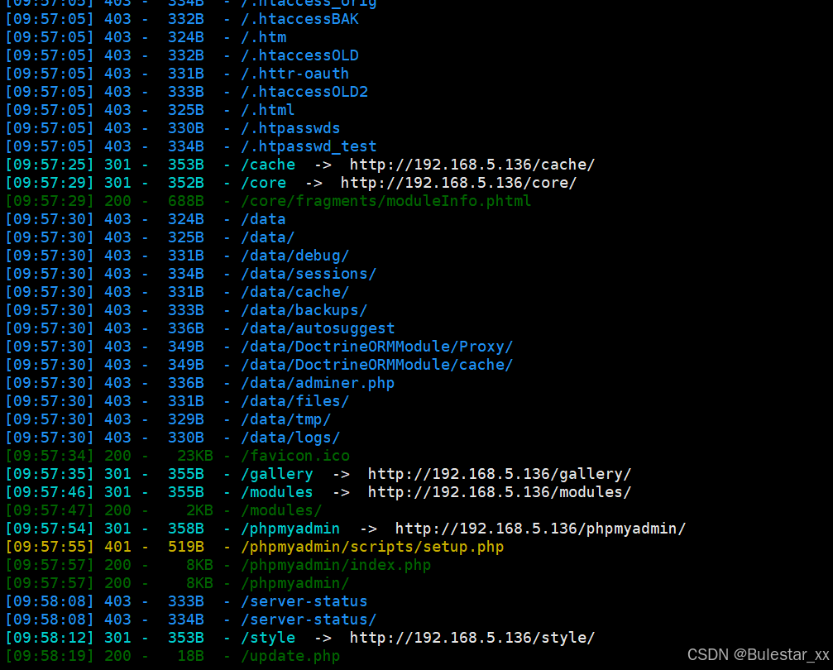The width and height of the screenshot is (833, 670).
Task: Select the /data/files/ path
Action: click(294, 400)
